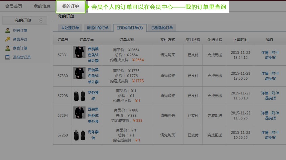Image resolution: width=286 pixels, height=160 pixels.
Task: Click order time 2015-11-23 10:56:55
Action: (x=240, y=135)
